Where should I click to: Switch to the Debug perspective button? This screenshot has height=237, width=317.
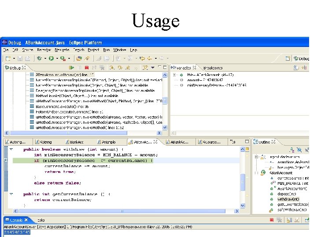301,58
